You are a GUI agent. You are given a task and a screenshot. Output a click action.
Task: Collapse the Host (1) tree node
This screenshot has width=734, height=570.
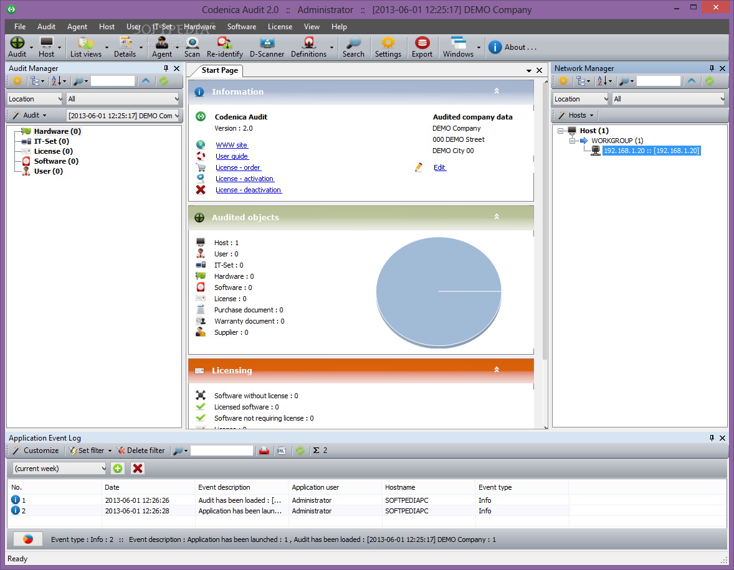coord(560,131)
